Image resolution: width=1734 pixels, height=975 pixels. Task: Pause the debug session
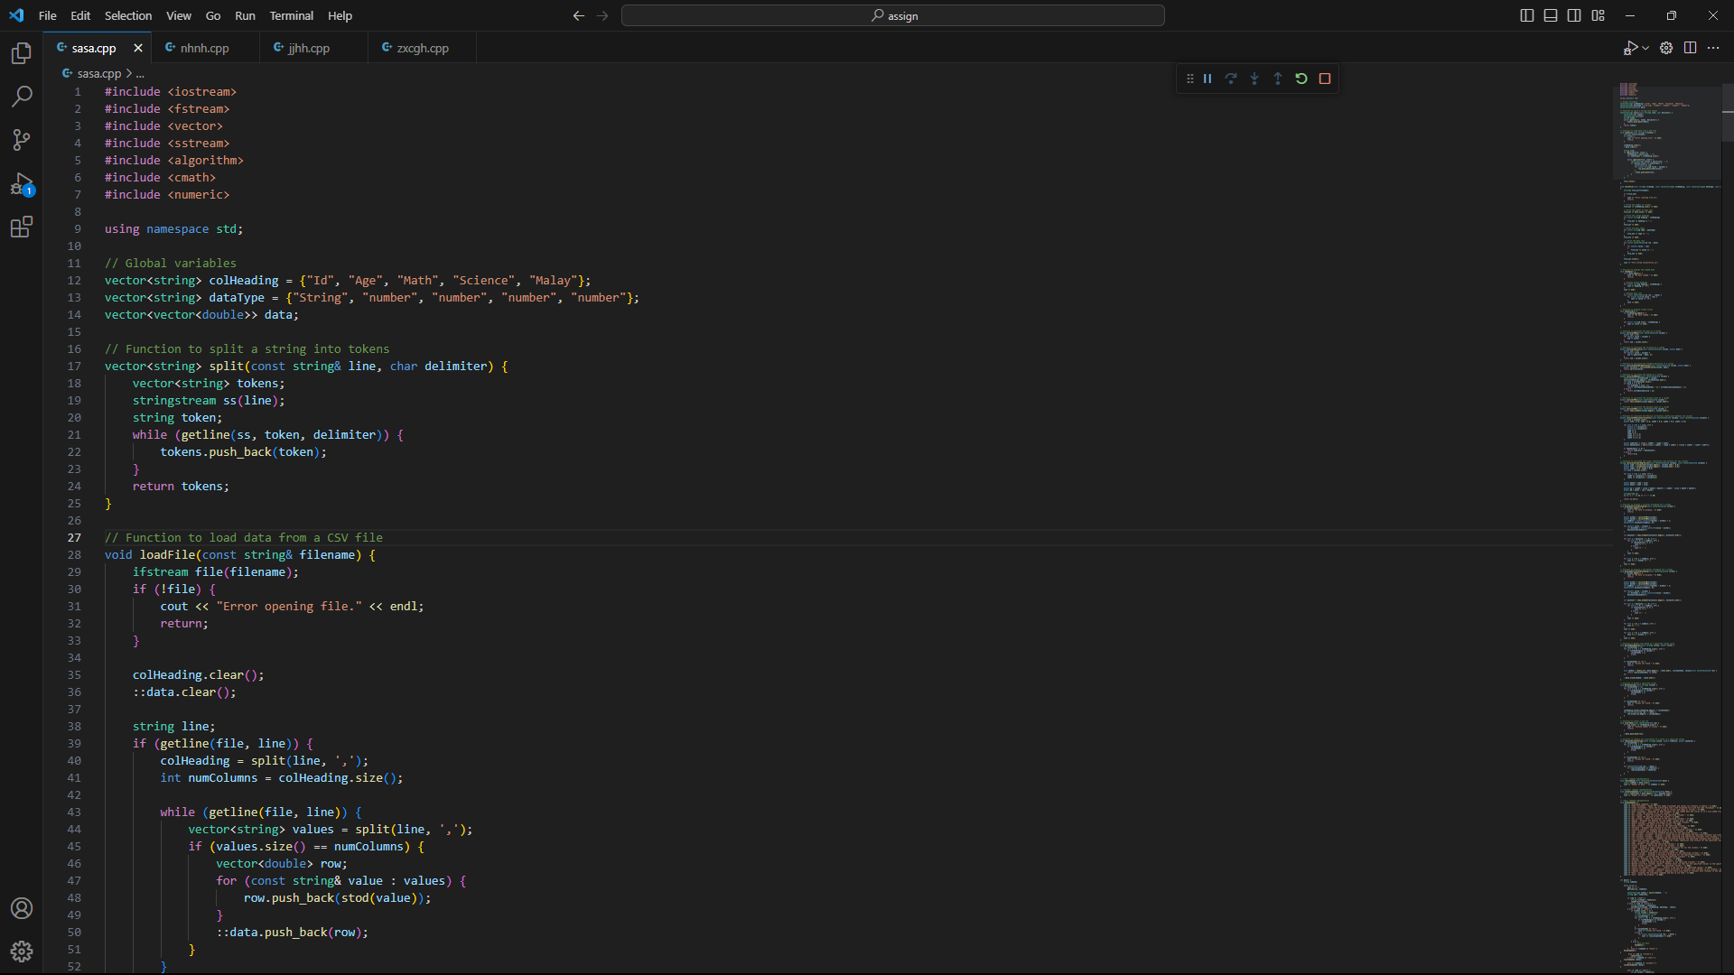pyautogui.click(x=1207, y=79)
